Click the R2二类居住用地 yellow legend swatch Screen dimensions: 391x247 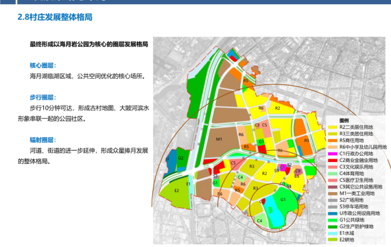click(x=333, y=127)
